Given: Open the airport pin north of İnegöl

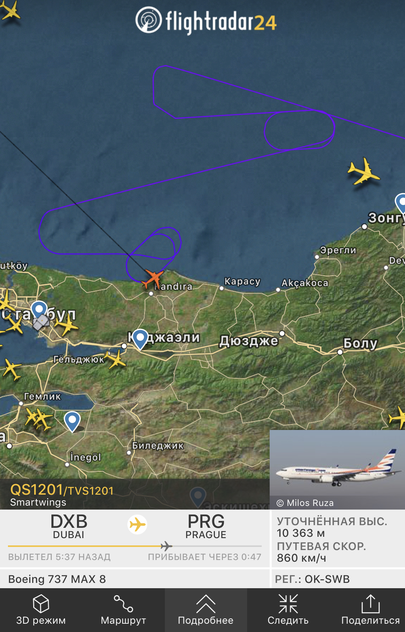Looking at the screenshot, I should click(x=72, y=422).
